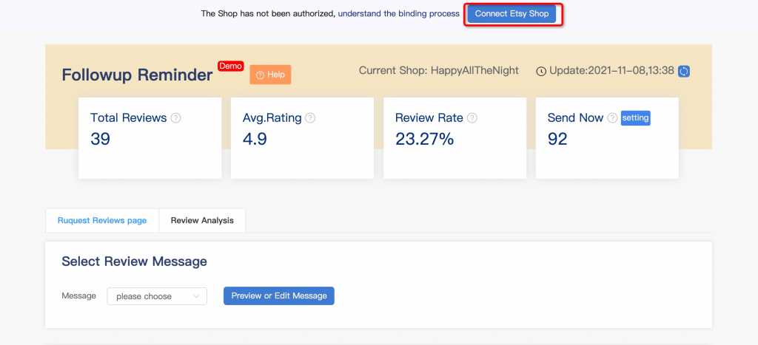Click the Send Now question mark icon
The image size is (758, 345).
612,118
